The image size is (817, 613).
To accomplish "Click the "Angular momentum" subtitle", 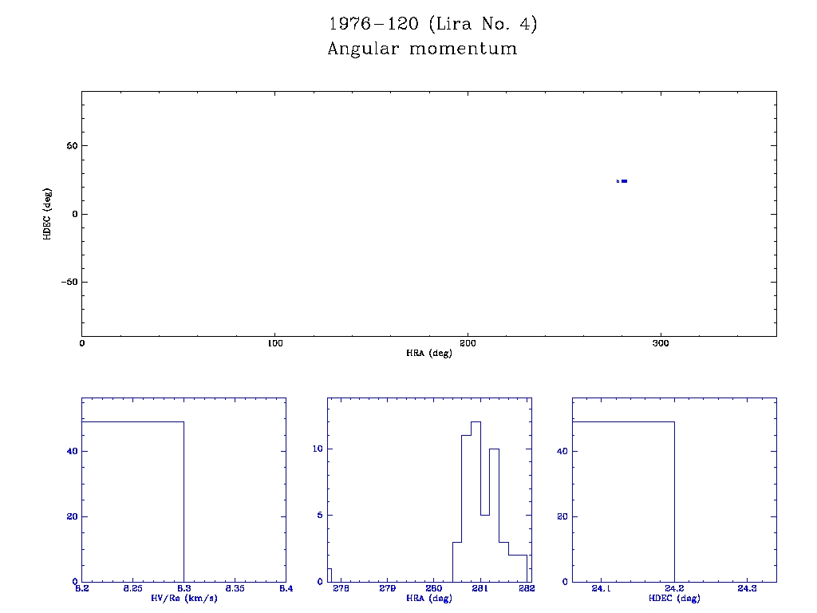I will tap(422, 49).
